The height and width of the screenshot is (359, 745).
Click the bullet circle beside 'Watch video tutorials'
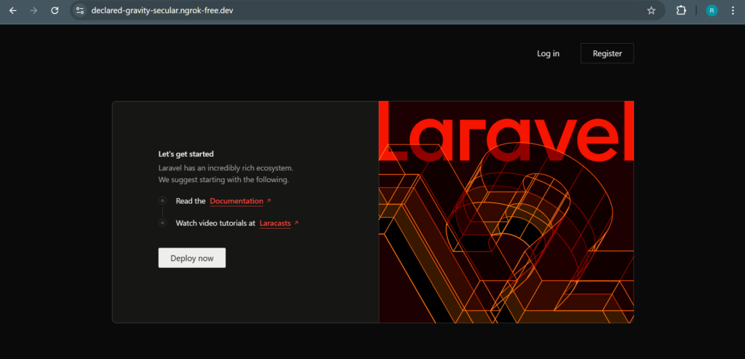tap(162, 223)
